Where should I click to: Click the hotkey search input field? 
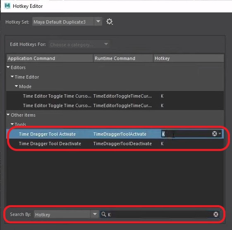(160, 214)
